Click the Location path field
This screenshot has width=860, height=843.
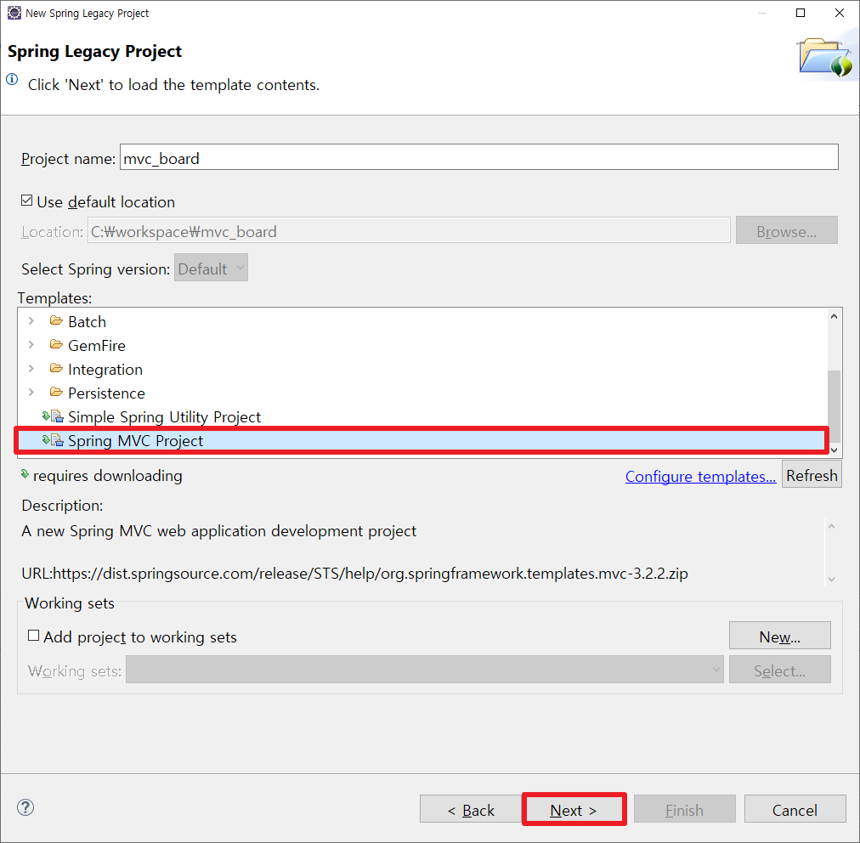409,231
